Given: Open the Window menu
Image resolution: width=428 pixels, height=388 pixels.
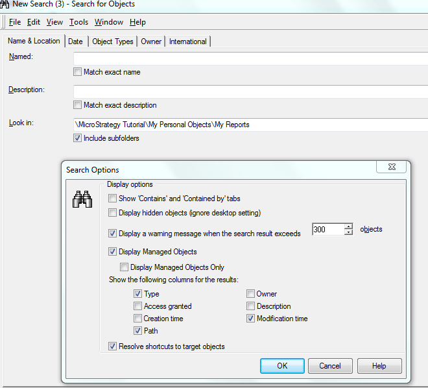Looking at the screenshot, I should coord(109,22).
